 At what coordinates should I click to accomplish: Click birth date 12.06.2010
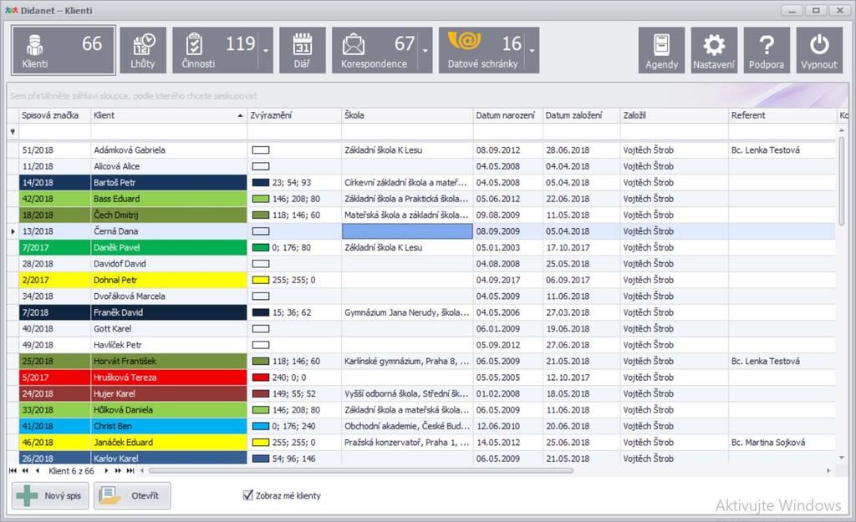point(498,426)
